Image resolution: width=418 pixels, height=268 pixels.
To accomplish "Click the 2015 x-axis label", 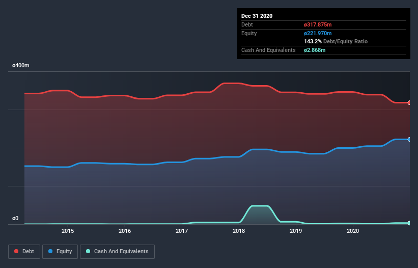I will [68, 231].
